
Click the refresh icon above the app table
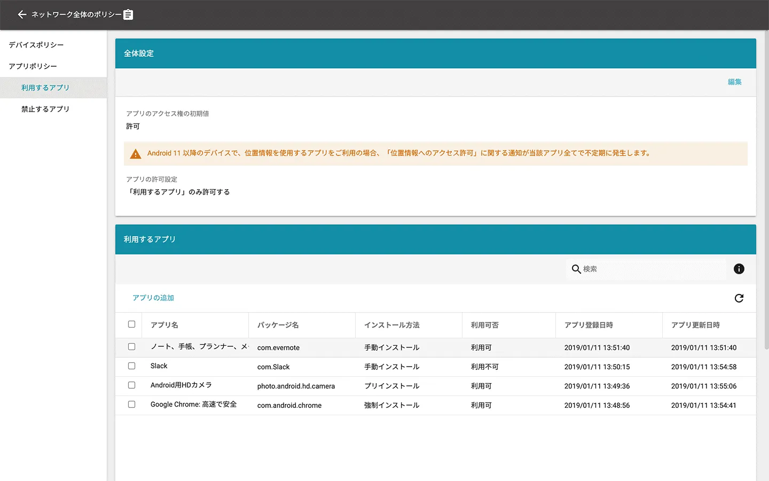pos(739,298)
